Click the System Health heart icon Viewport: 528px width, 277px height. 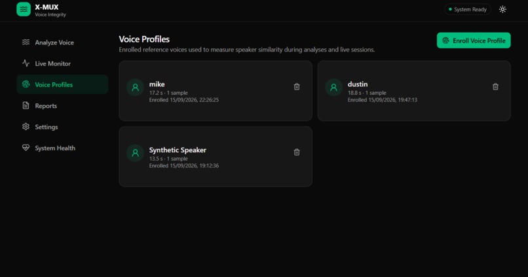coord(26,148)
